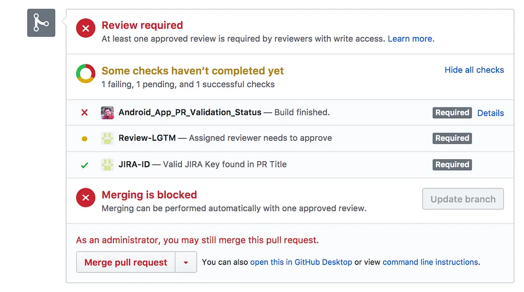The image size is (524, 292).
Task: Click Assigned reviewer needs to approve text
Action: coord(260,138)
